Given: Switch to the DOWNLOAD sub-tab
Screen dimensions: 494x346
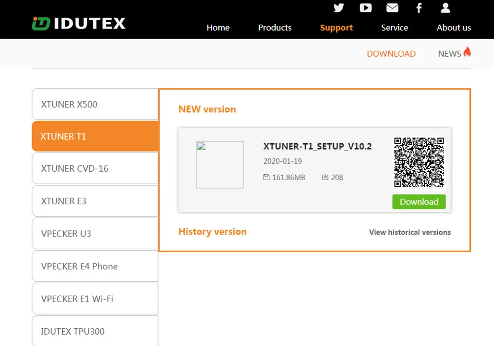Looking at the screenshot, I should (391, 54).
